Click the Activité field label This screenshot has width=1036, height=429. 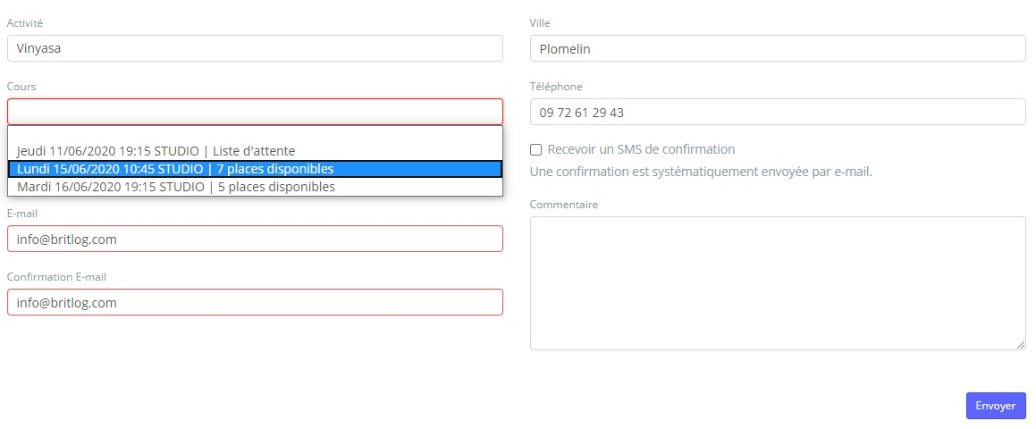(x=24, y=22)
